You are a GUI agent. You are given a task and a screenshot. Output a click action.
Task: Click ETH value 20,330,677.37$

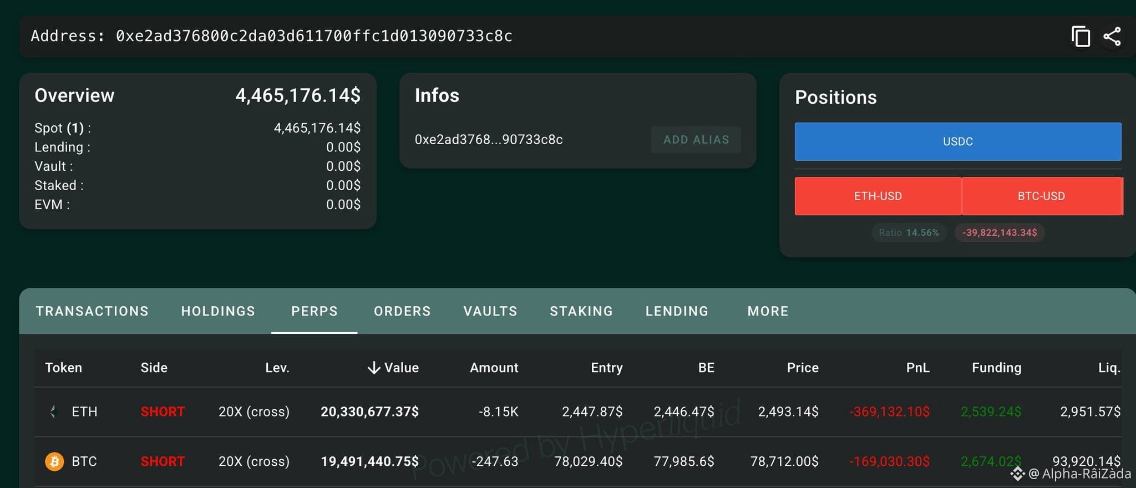click(369, 411)
